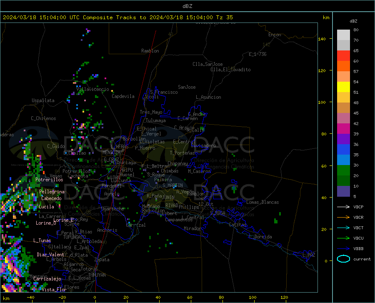Click the 'VBBB' legend label
This screenshot has width=375, height=303.
pyautogui.click(x=358, y=249)
